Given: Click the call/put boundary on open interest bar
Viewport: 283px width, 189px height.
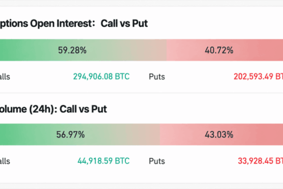Looking at the screenshot, I should tap(166, 50).
